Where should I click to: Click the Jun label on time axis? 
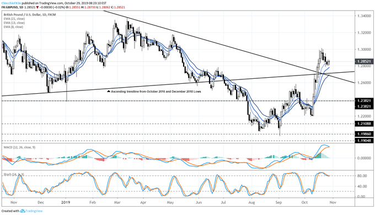point(199,202)
